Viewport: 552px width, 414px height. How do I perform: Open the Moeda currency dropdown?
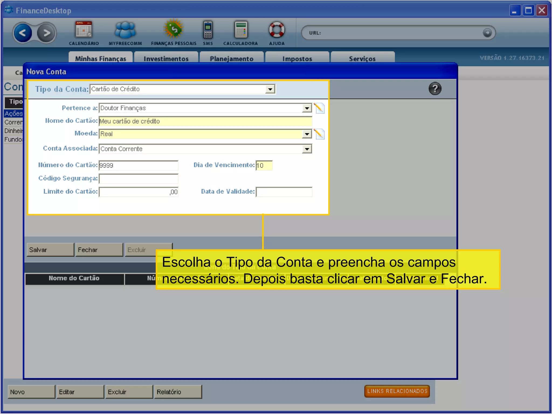point(307,134)
